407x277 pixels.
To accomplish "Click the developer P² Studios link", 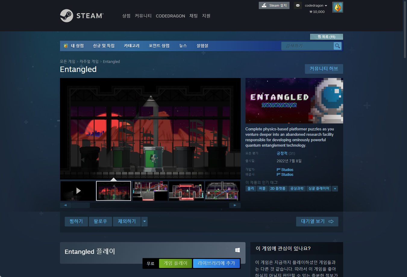I will pyautogui.click(x=285, y=170).
